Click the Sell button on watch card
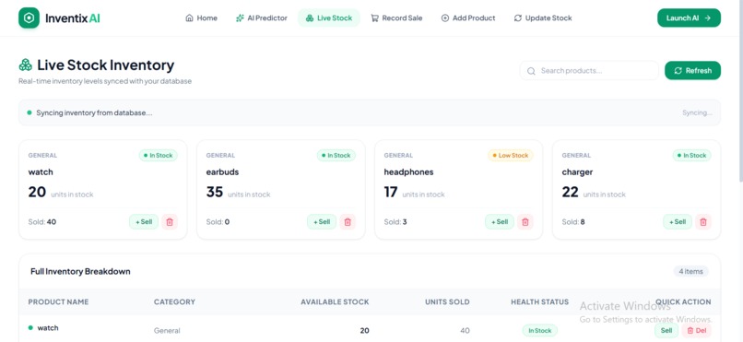 pos(144,221)
